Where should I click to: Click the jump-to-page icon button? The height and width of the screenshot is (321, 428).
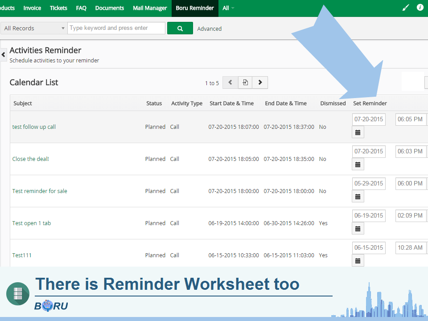tap(245, 82)
